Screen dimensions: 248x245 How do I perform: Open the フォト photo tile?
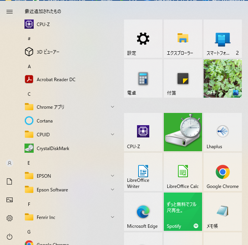[223, 78]
